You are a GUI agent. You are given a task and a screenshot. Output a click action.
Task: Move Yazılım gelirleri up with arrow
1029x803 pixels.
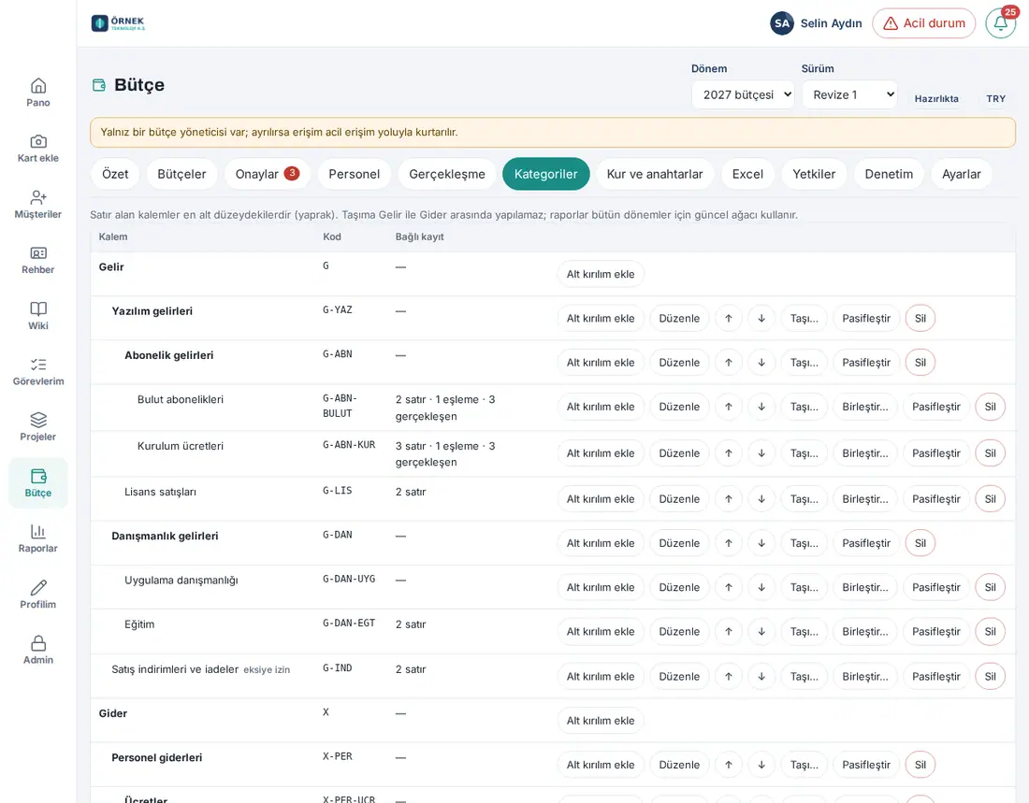[729, 318]
